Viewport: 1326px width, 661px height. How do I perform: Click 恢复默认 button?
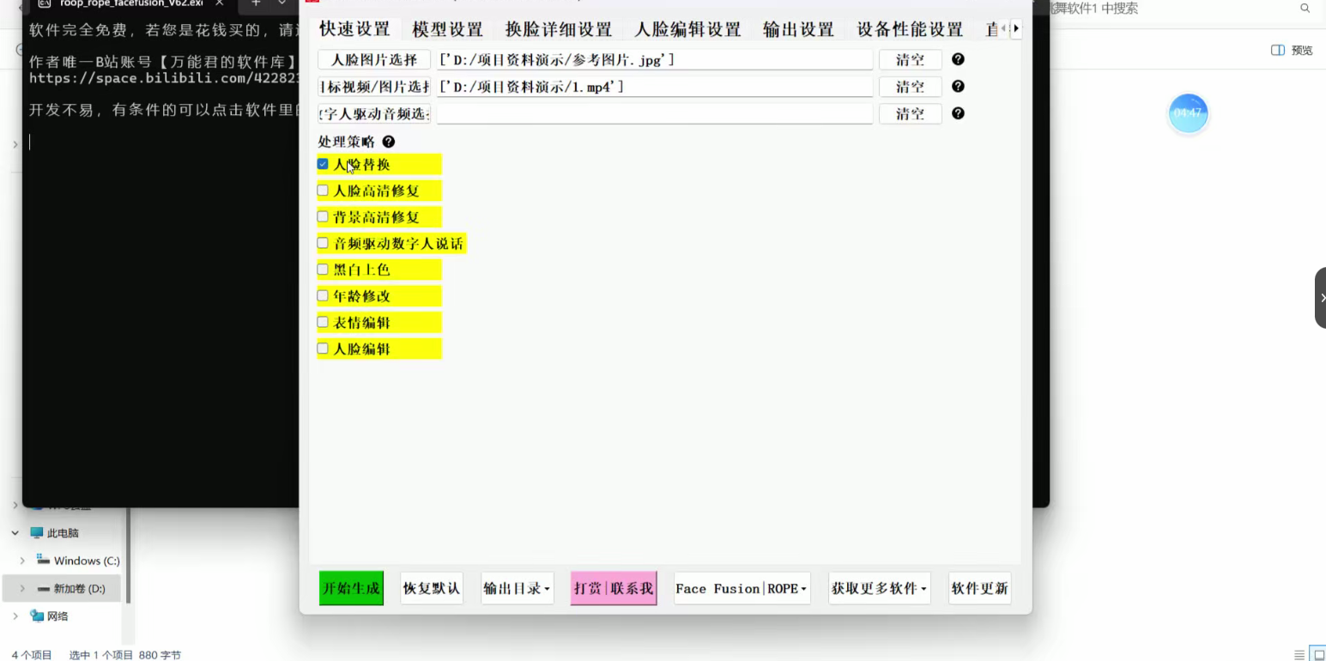point(432,588)
